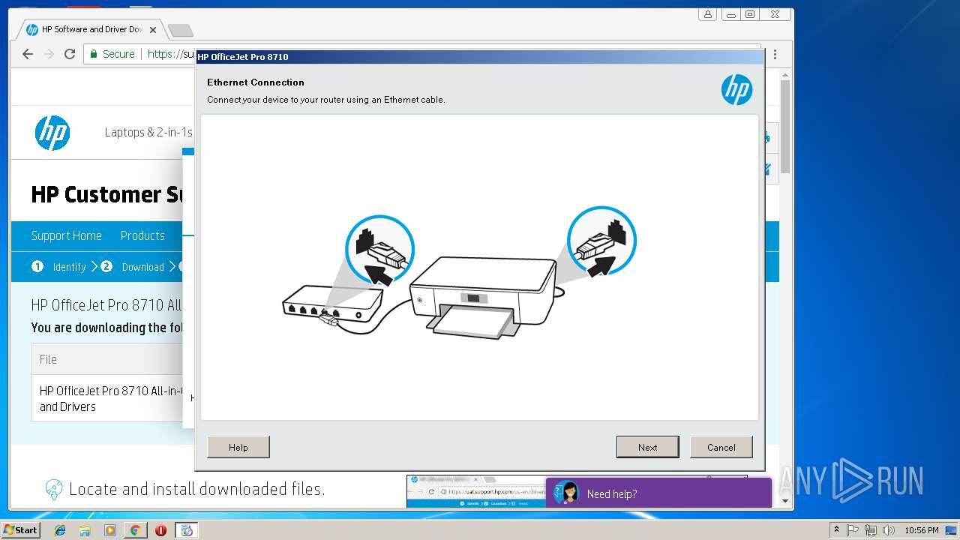
Task: Open the Windows Start menu
Action: pos(20,529)
